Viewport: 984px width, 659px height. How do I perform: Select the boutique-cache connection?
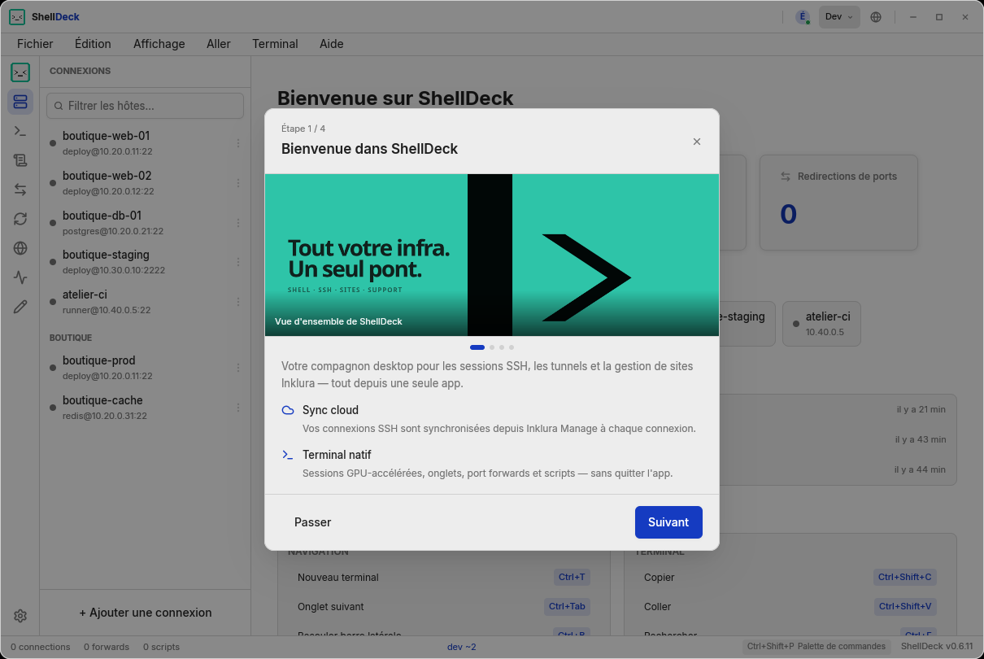[146, 408]
